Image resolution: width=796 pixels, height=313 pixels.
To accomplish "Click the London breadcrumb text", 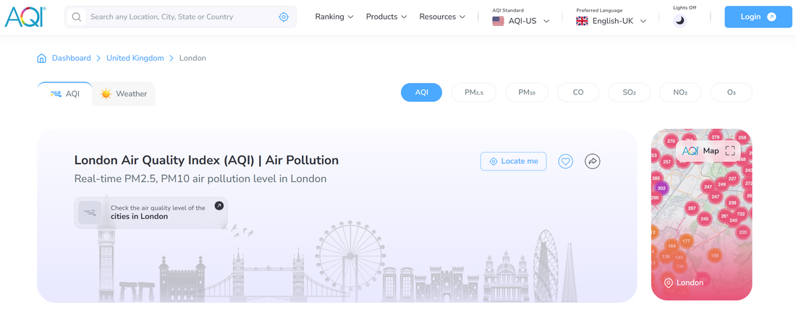I will coord(193,58).
